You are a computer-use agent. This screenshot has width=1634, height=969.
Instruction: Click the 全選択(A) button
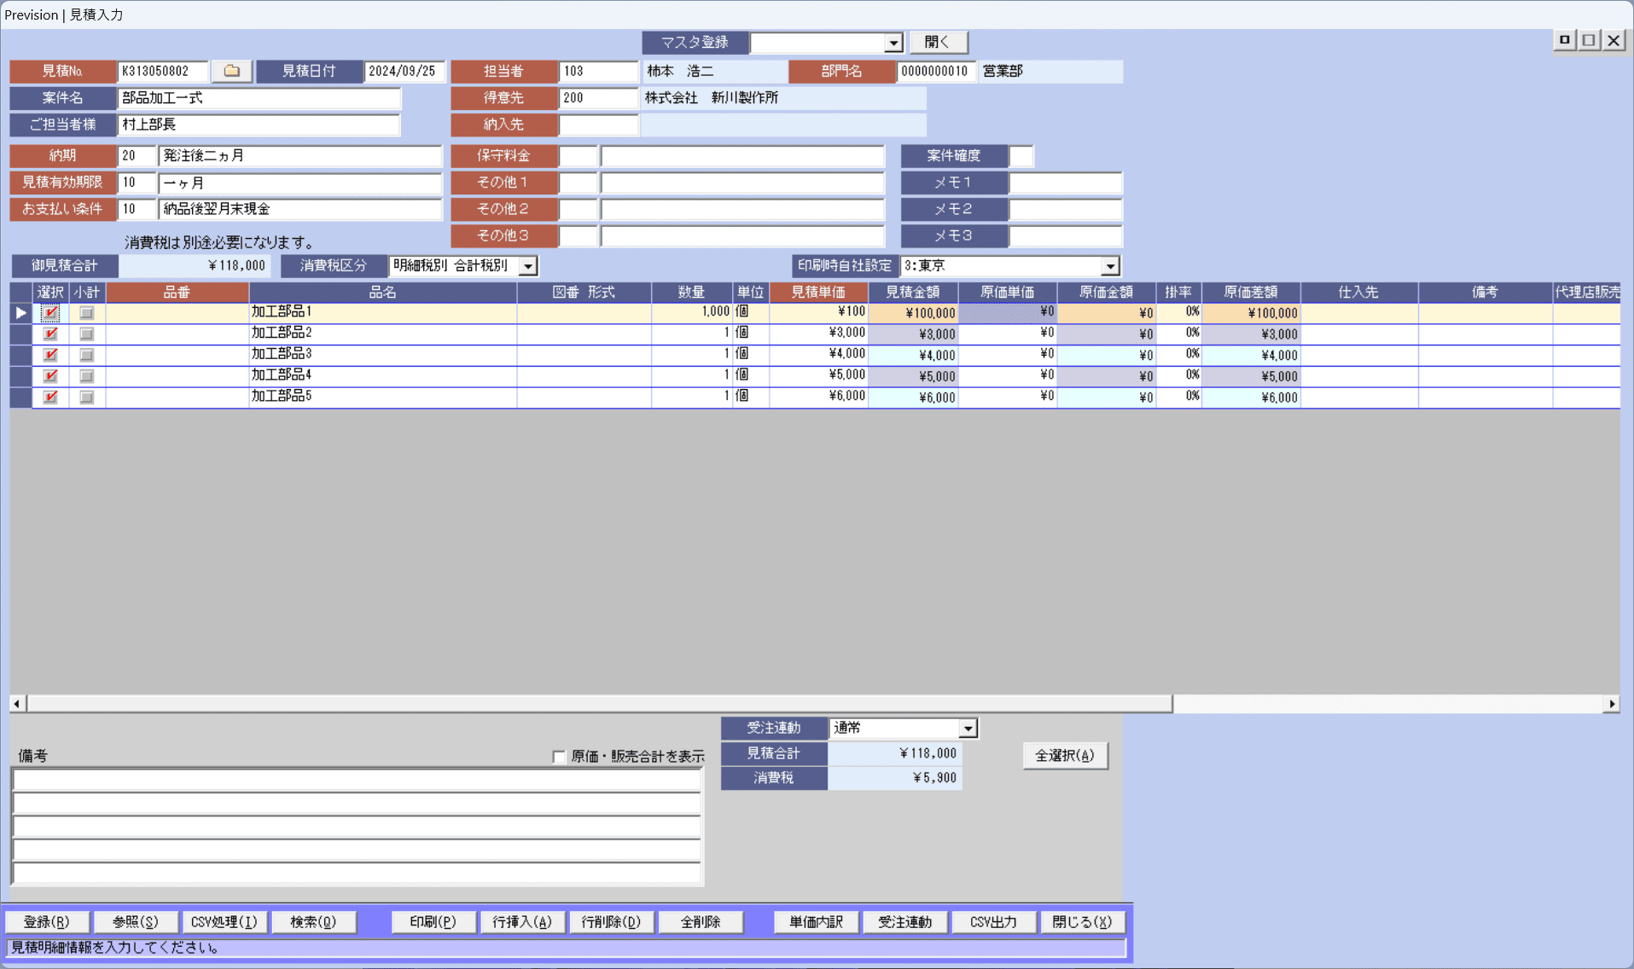pos(1064,755)
